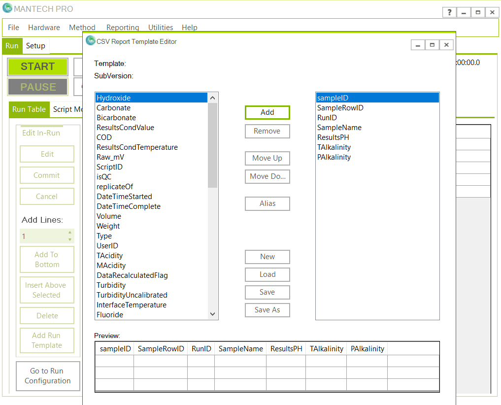Click the Move Up button
Screen dimensions: 501x405
coord(267,158)
